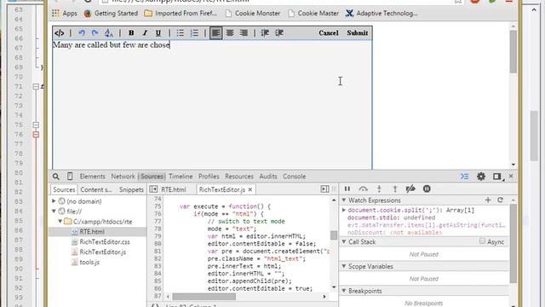Click inside the rich text editing area

pos(212,104)
